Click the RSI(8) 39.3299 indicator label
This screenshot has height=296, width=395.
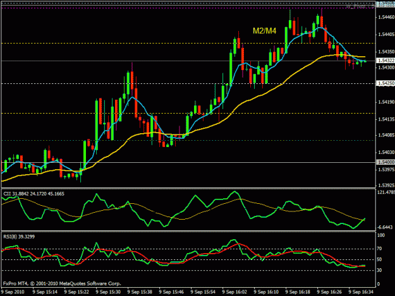(x=19, y=237)
